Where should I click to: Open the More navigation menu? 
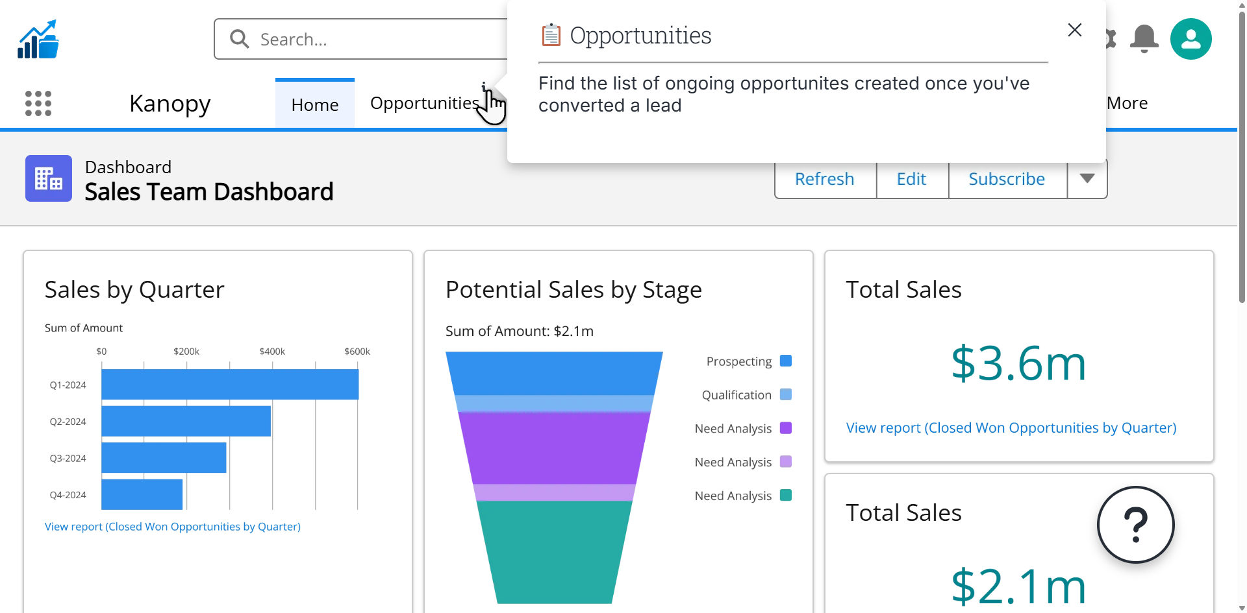(1127, 103)
